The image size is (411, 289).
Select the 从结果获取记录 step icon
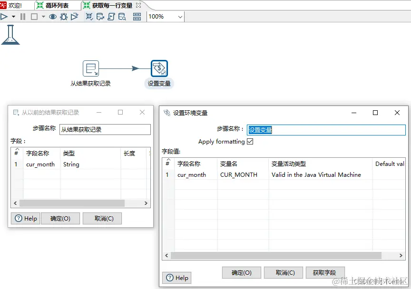[x=91, y=68]
